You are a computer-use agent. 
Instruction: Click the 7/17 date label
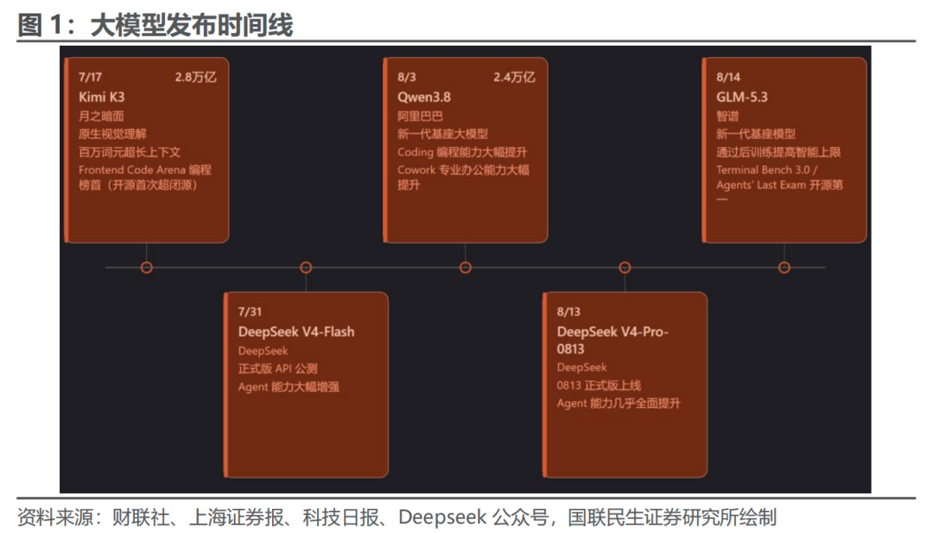click(x=90, y=78)
